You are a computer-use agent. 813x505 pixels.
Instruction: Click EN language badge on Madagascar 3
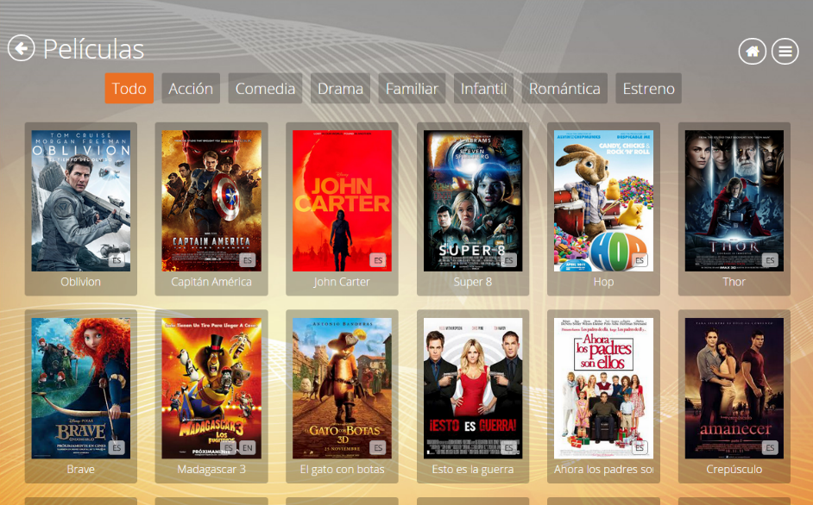(248, 447)
